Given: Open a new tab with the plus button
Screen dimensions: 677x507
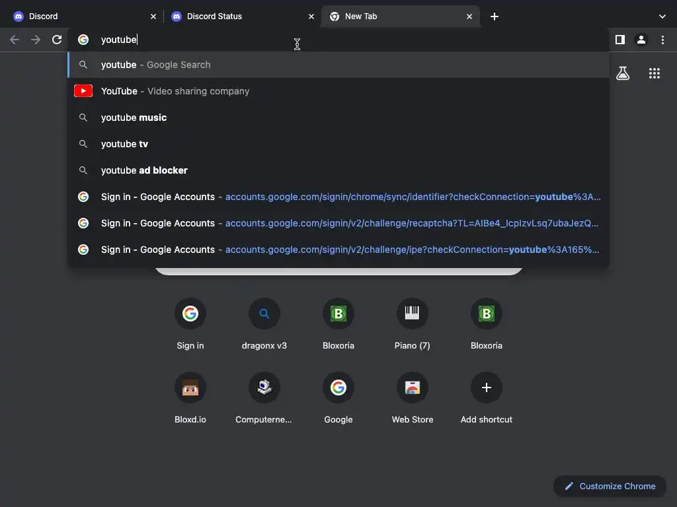Looking at the screenshot, I should point(495,17).
